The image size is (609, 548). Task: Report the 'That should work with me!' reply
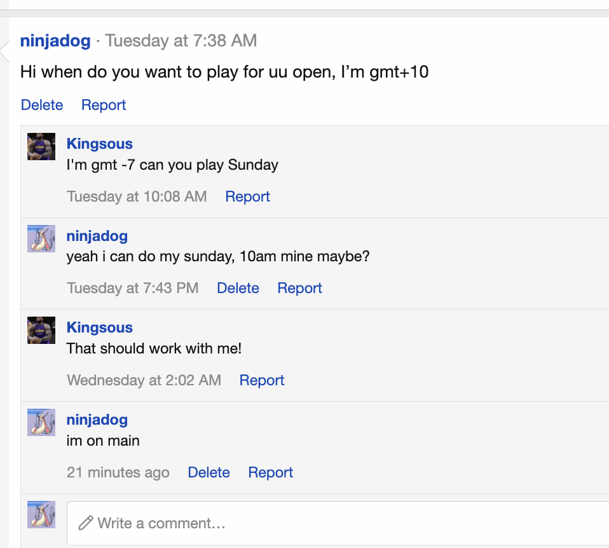click(261, 380)
